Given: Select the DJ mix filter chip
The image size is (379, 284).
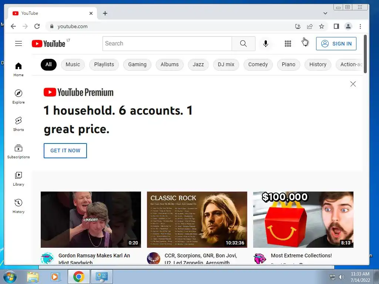Looking at the screenshot, I should click(226, 64).
